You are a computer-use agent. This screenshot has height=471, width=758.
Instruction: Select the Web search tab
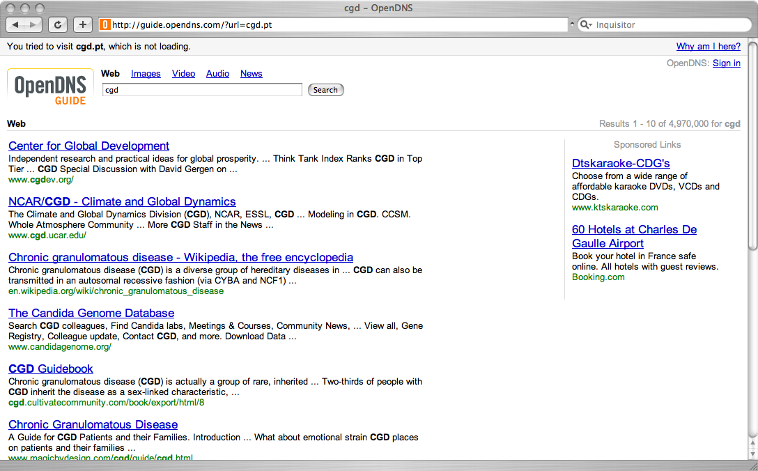(x=110, y=73)
